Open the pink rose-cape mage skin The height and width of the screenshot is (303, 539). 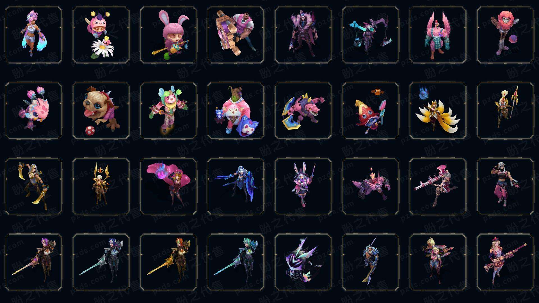click(168, 187)
